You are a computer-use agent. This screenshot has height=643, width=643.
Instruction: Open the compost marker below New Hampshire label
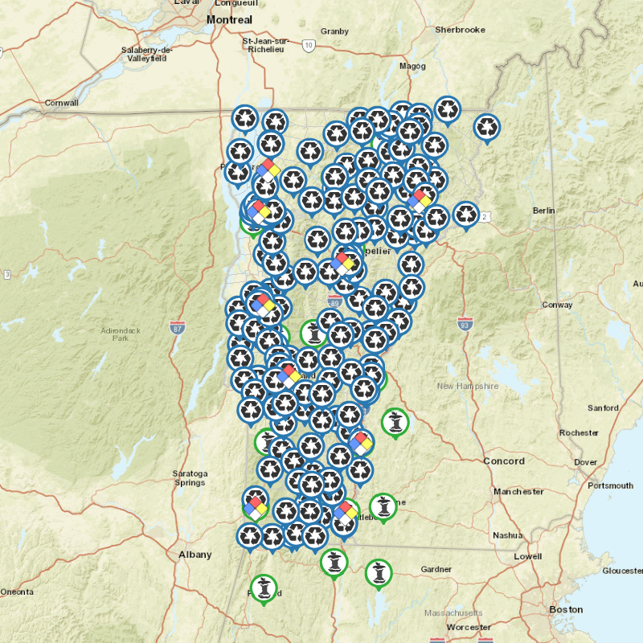pos(395,421)
